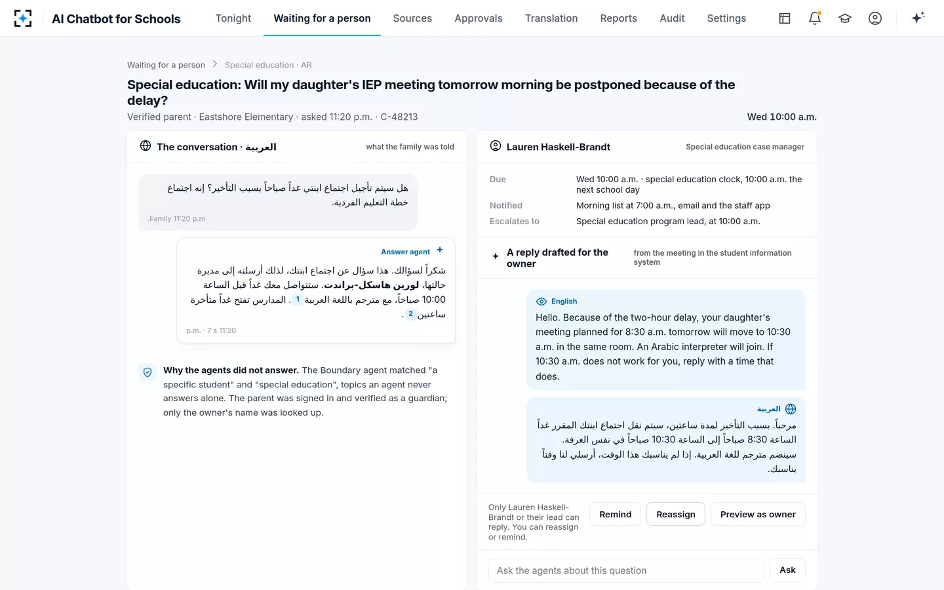Click the what the family was told label
944x590 pixels.
coord(410,147)
